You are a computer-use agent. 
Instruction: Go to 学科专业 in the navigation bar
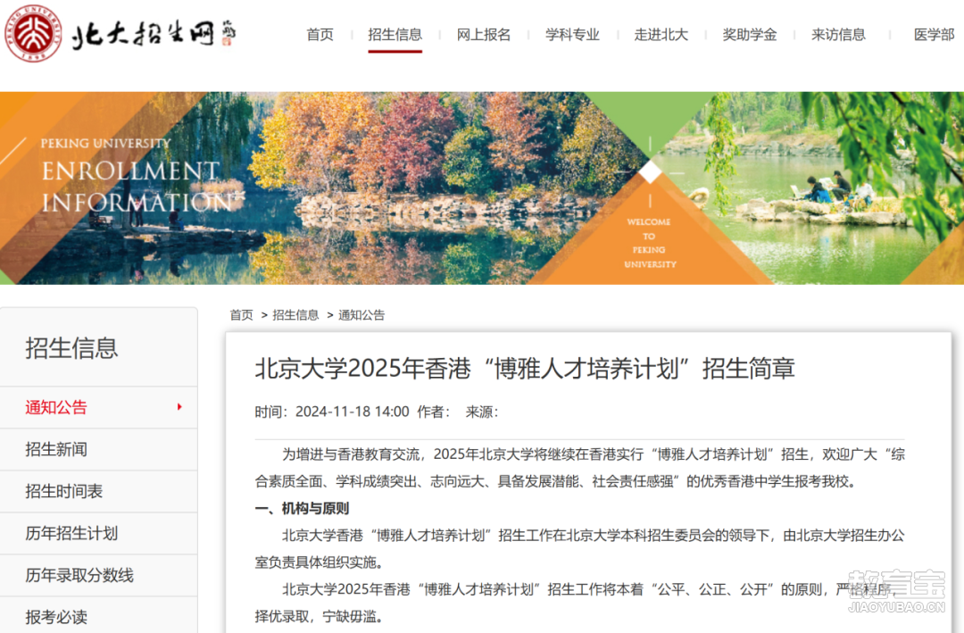[x=572, y=35]
